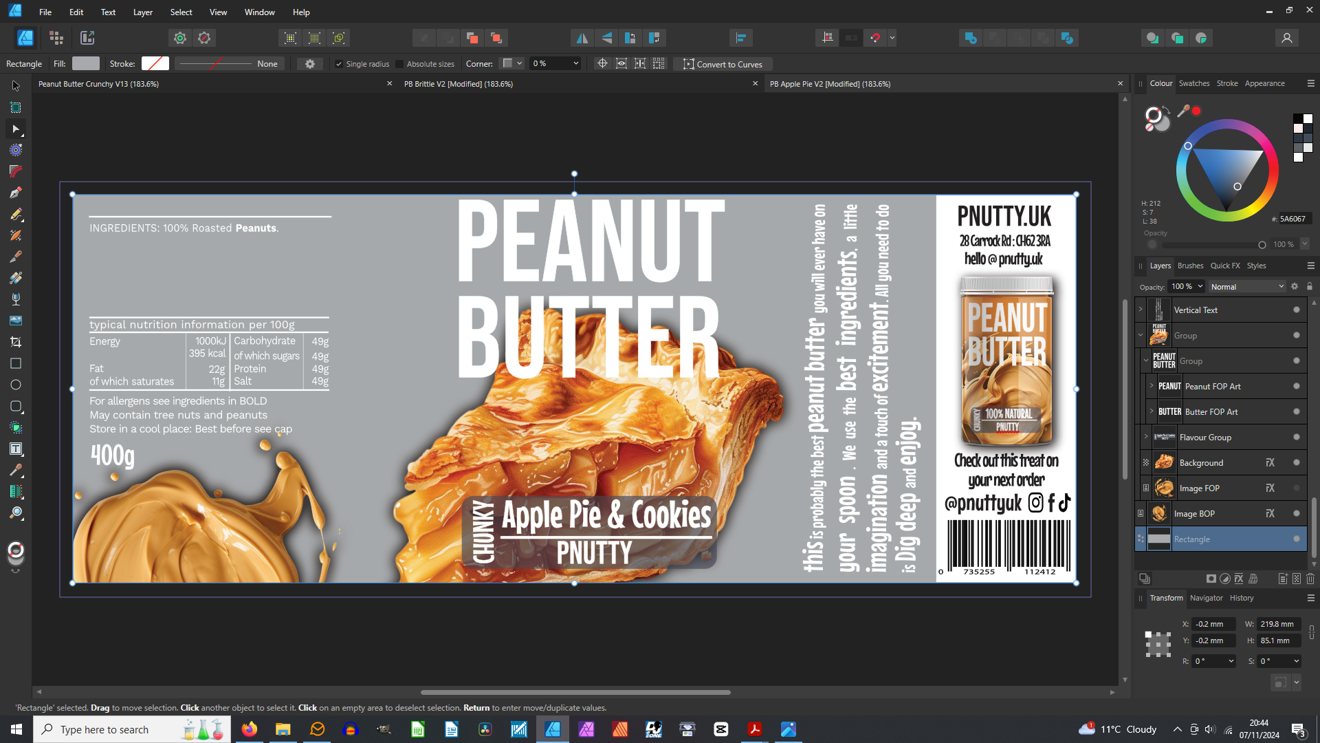The height and width of the screenshot is (743, 1320).
Task: Open the Export Persona
Action: tap(87, 38)
